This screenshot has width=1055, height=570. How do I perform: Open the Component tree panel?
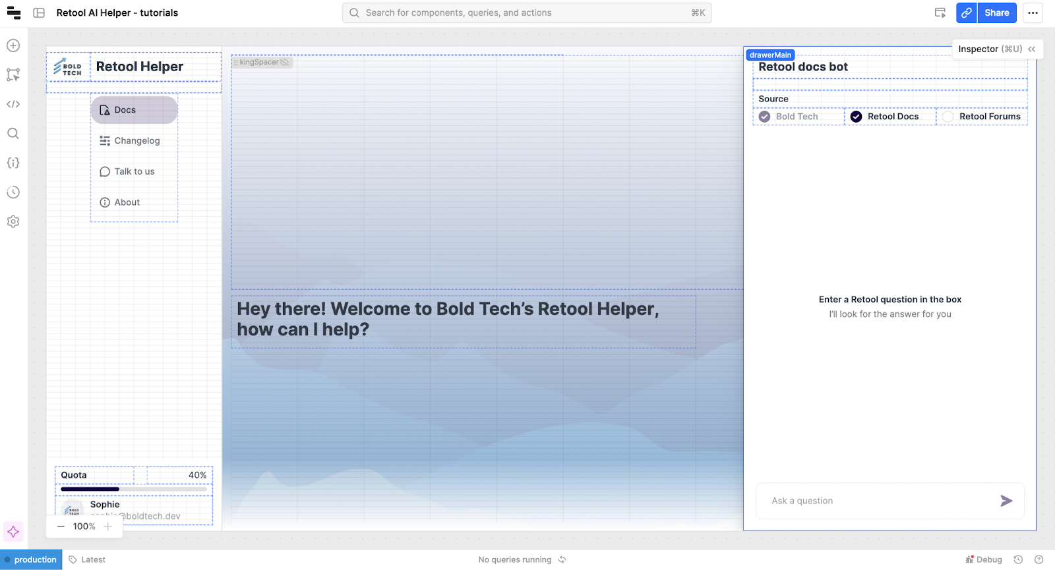(13, 75)
